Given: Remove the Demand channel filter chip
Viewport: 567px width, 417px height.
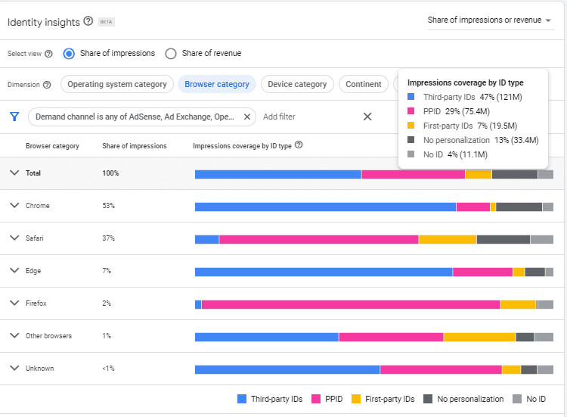Looking at the screenshot, I should [x=247, y=117].
